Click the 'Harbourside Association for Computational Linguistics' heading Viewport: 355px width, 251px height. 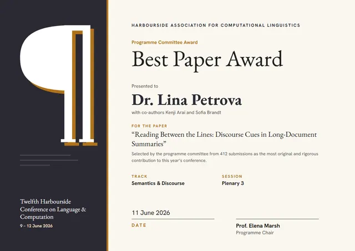216,25
